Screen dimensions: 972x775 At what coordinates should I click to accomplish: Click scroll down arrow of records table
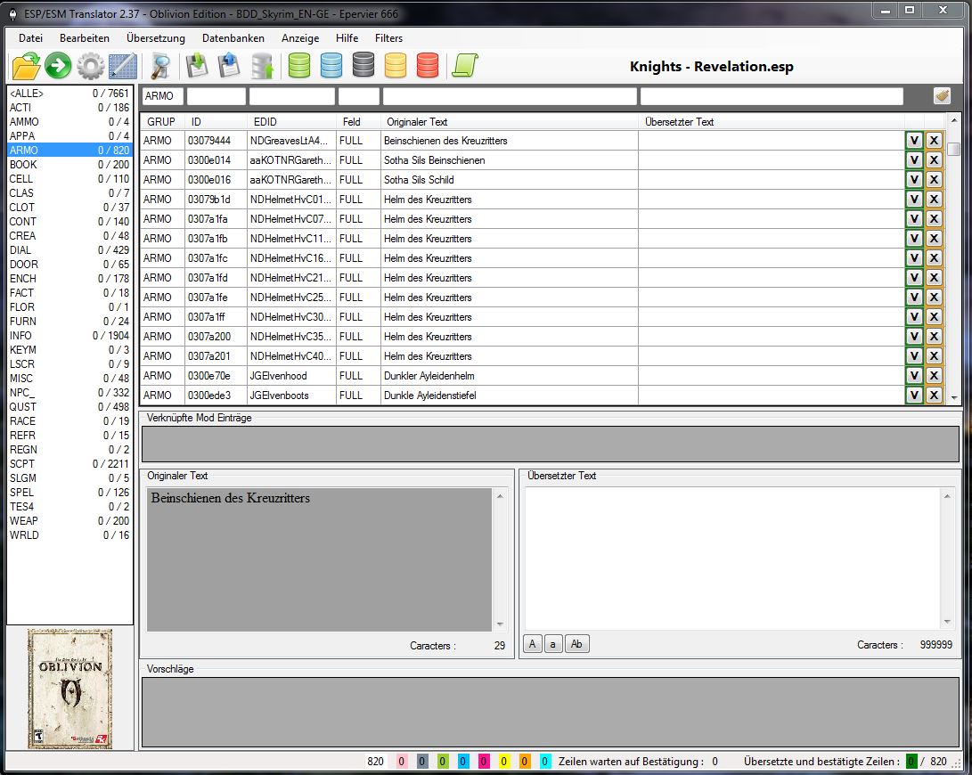tap(954, 398)
